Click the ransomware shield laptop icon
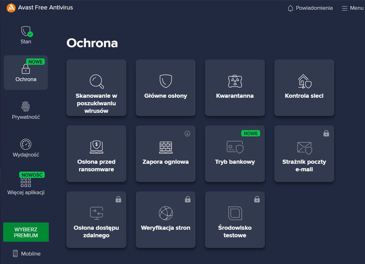 point(97,147)
